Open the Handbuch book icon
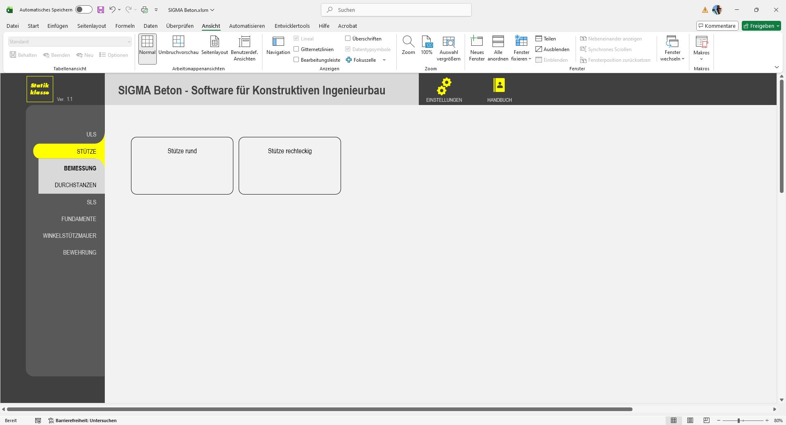The height and width of the screenshot is (425, 786). coord(499,85)
